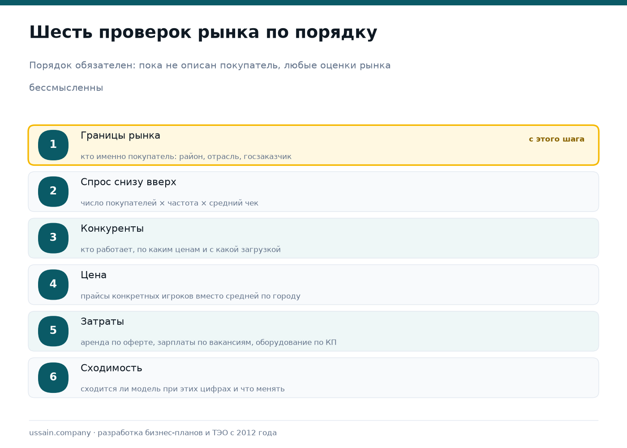This screenshot has height=448, width=627.
Task: Click the "с этого шага" label
Action: tap(557, 139)
